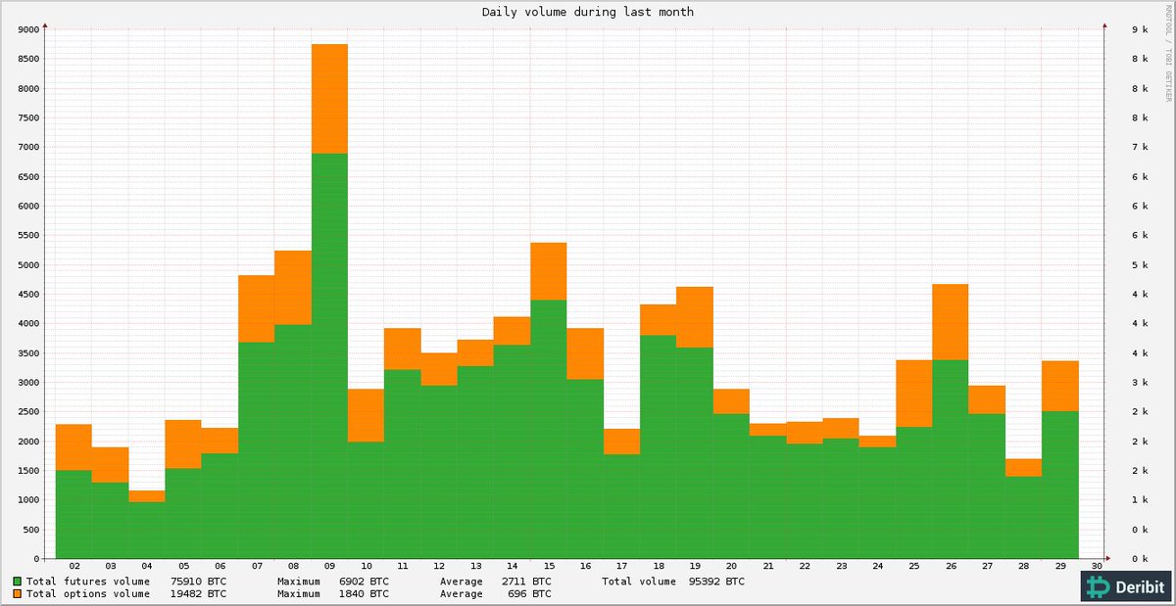The height and width of the screenshot is (606, 1176).
Task: Click the '6902 BTC' maximum value
Action: [x=364, y=582]
